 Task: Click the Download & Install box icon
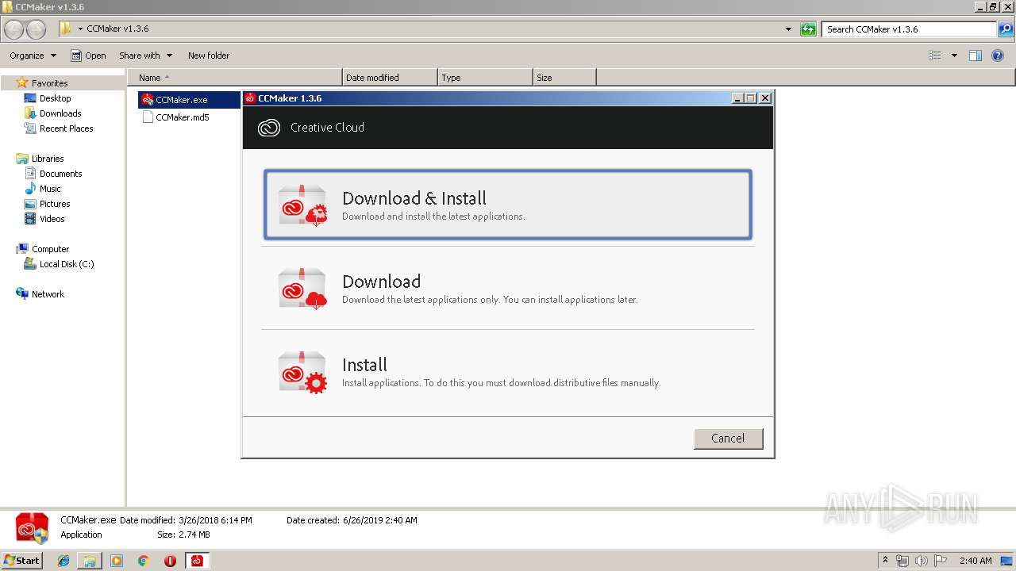[302, 205]
